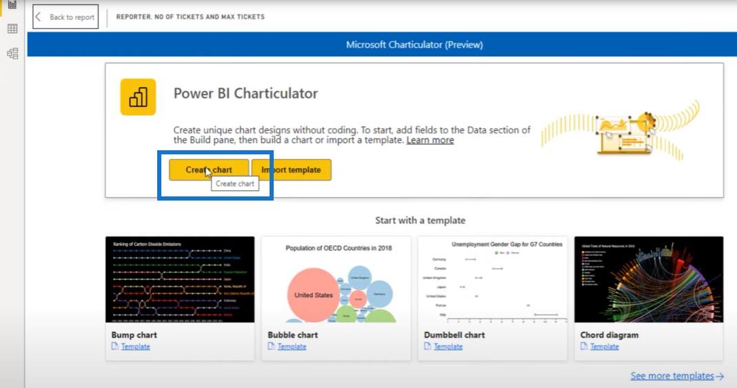The height and width of the screenshot is (388, 737).
Task: Open Bump chart Template link
Action: (x=135, y=347)
